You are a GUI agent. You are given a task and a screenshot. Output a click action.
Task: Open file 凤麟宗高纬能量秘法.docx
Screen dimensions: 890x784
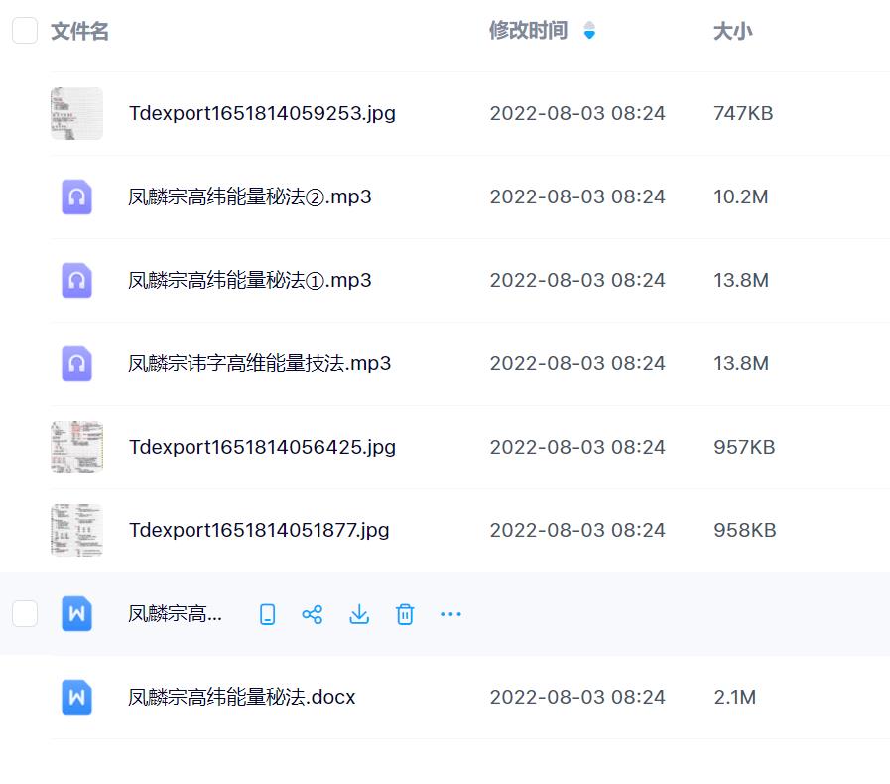(241, 698)
